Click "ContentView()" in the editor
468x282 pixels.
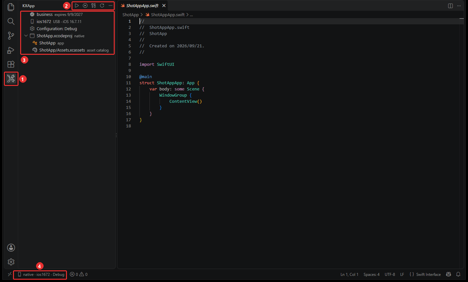(x=186, y=101)
